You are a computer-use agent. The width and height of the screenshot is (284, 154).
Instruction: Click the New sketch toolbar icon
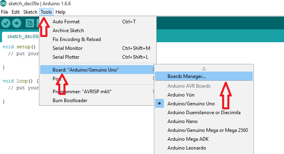pyautogui.click(x=30, y=23)
